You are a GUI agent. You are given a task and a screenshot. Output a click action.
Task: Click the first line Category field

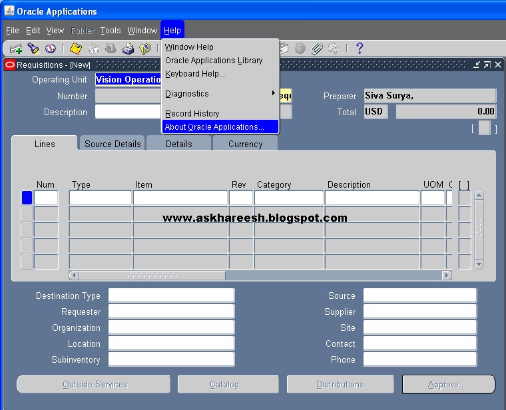click(289, 198)
